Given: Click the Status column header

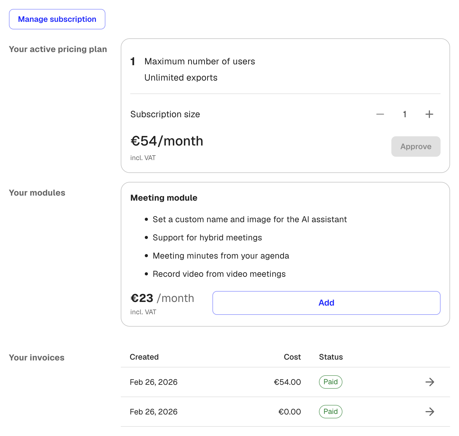Looking at the screenshot, I should pyautogui.click(x=331, y=357).
